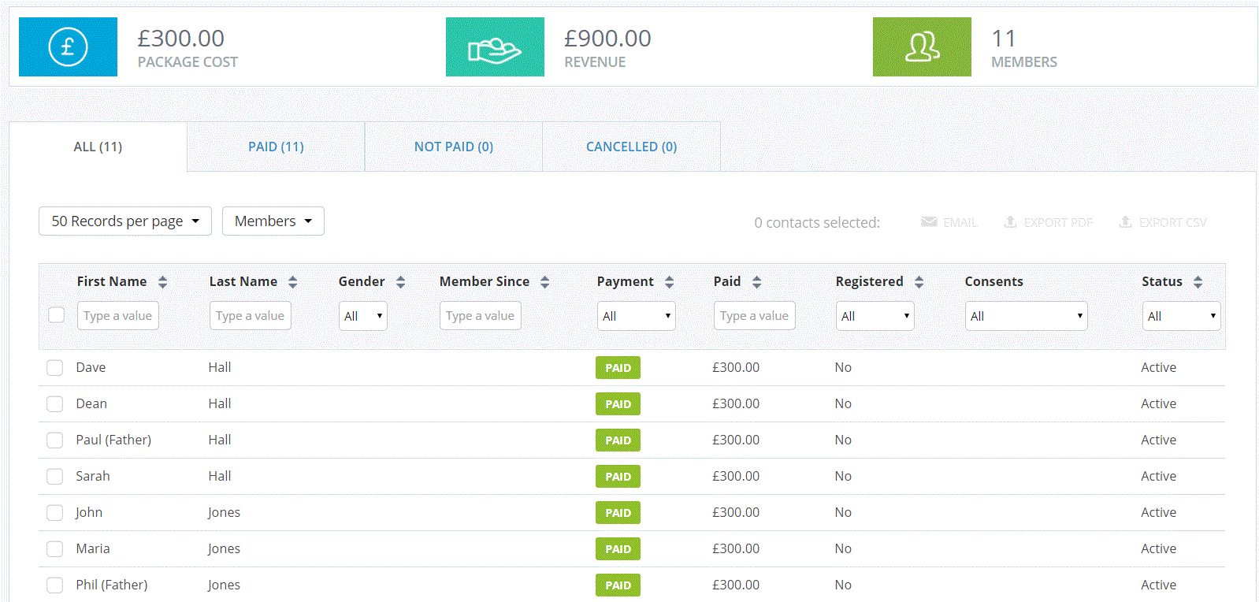Sort the Member Since column
Viewport: 1259px width, 602px height.
click(x=544, y=282)
